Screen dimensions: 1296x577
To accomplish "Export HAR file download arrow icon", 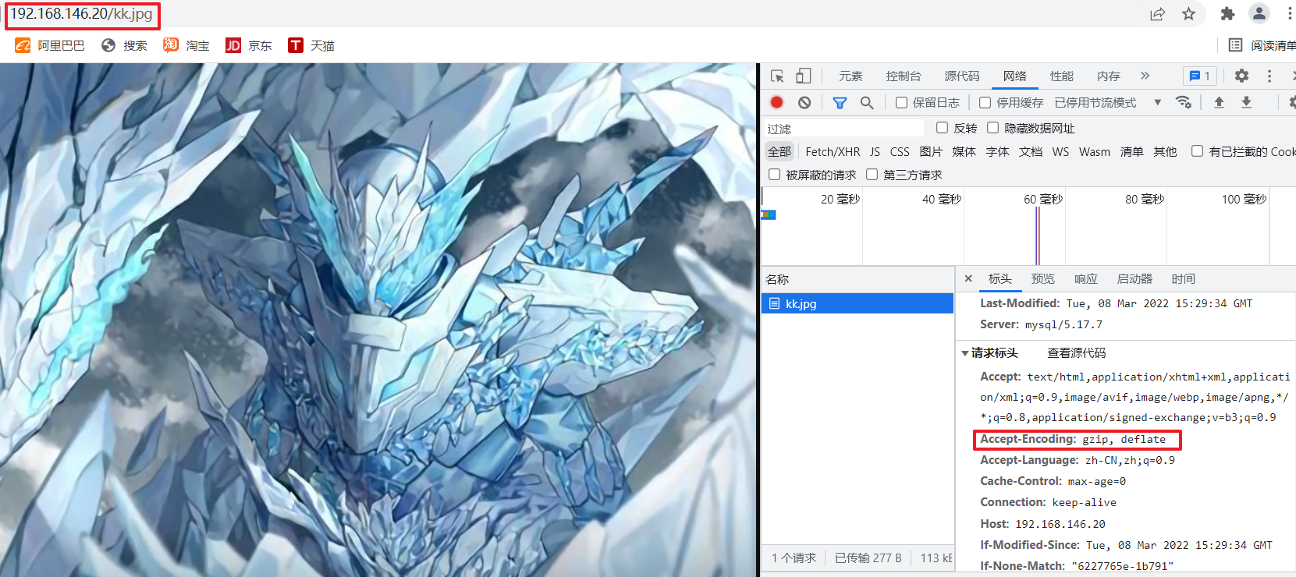I will pos(1246,102).
